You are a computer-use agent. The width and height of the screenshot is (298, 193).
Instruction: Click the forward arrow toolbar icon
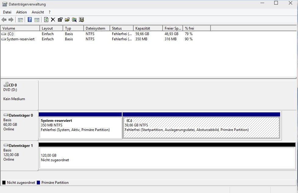[11, 20]
